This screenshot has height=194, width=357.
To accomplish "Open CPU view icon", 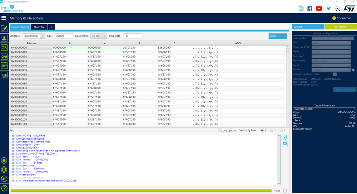I will coord(4,57).
